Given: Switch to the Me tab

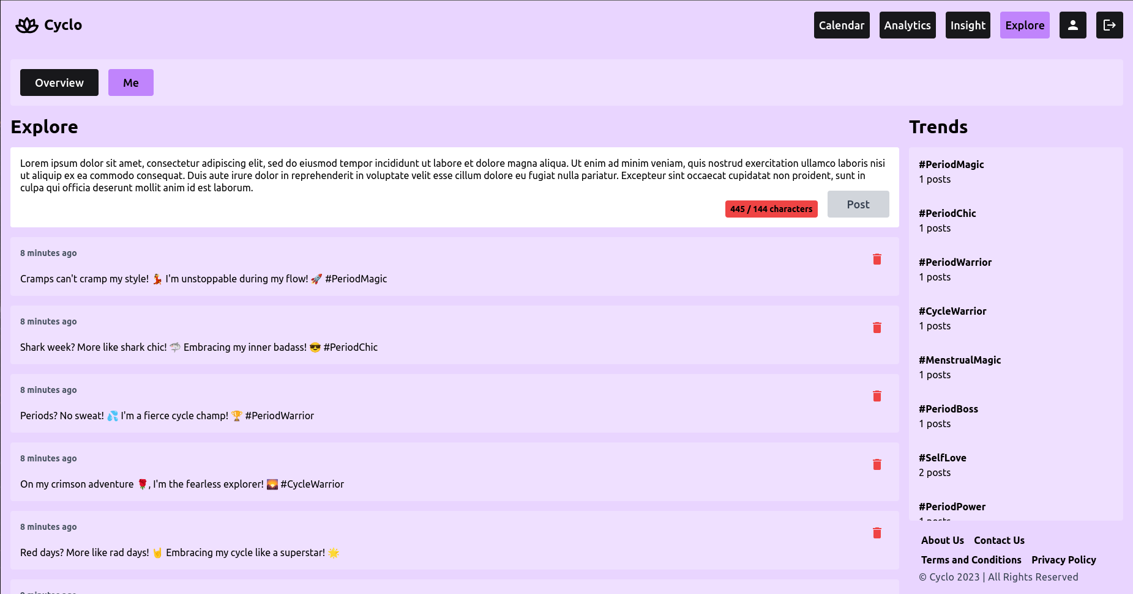Looking at the screenshot, I should [131, 82].
